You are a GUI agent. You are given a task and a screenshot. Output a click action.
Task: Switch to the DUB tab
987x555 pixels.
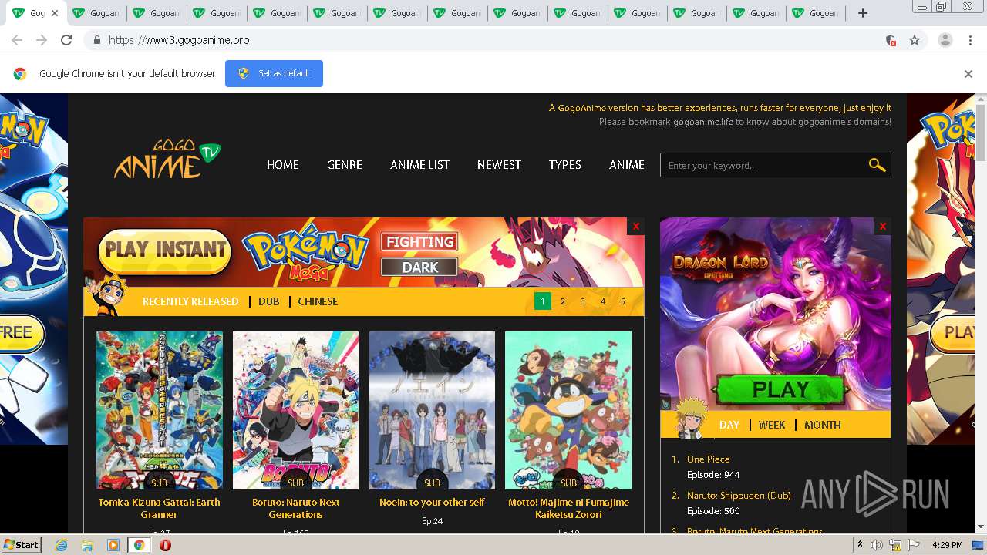(x=269, y=301)
